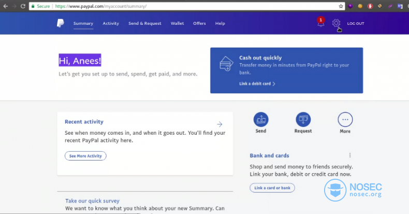Click the Request money icon

(303, 120)
